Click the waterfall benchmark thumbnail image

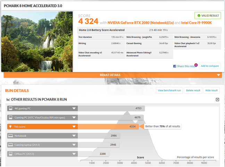[x=37, y=42]
